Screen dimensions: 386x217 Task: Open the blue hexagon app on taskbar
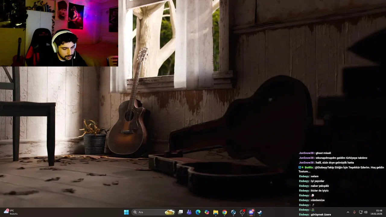coord(233,212)
